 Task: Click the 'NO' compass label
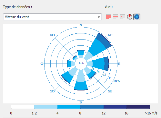point(53,35)
